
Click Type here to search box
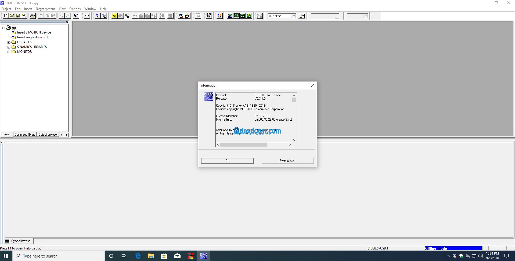pos(59,256)
